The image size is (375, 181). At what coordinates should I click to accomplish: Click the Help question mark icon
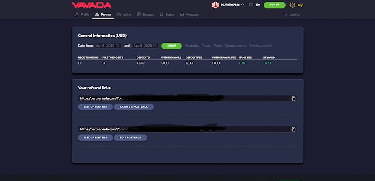coord(292,5)
